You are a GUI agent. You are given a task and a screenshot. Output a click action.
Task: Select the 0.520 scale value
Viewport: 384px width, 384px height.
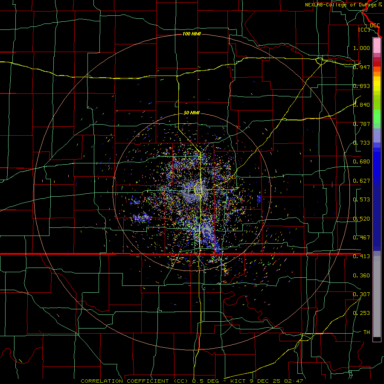pos(361,219)
